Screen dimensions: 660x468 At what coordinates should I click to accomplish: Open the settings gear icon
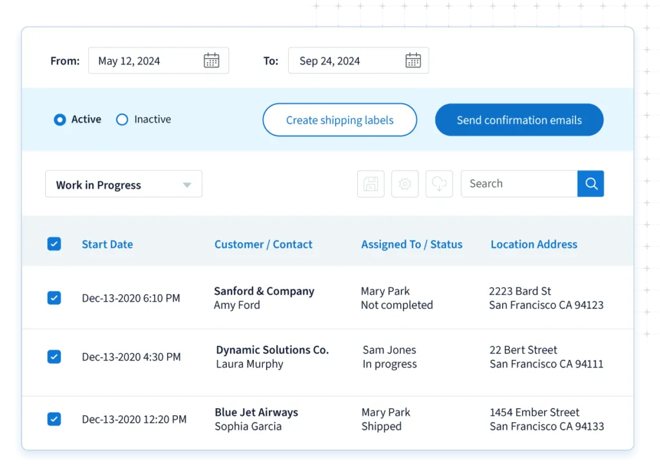(405, 183)
